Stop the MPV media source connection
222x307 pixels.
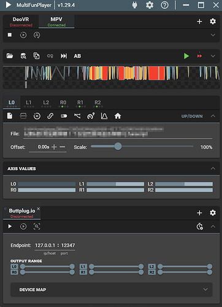point(10,35)
